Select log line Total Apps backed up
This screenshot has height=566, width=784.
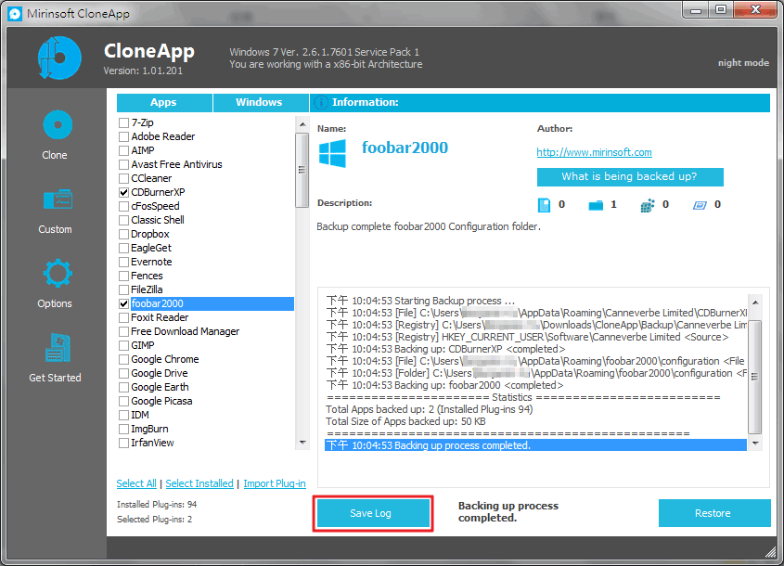tap(430, 409)
